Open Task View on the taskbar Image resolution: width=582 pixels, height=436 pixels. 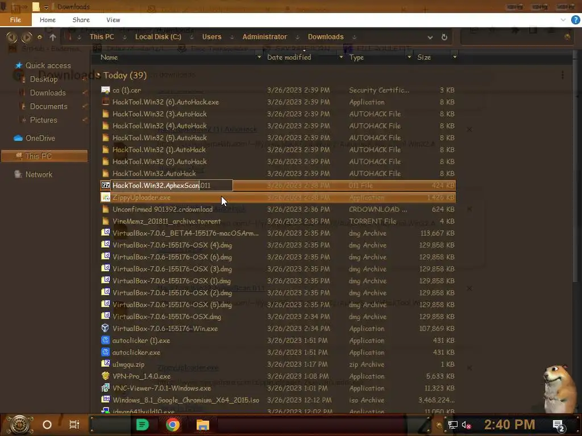74,425
